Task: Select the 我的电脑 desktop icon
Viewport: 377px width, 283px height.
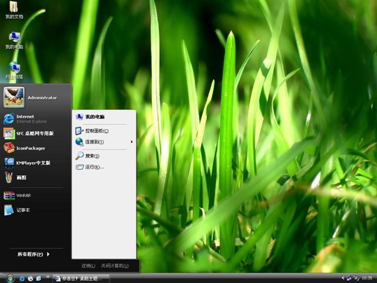Action: tap(14, 40)
